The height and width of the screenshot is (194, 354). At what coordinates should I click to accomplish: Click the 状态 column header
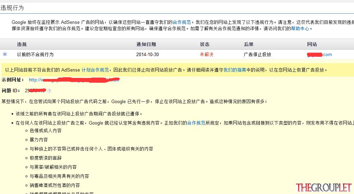coord(205,44)
